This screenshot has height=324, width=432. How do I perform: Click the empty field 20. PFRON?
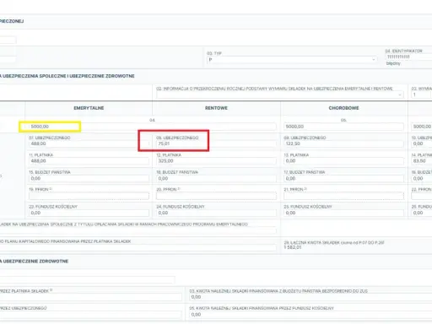(x=216, y=196)
